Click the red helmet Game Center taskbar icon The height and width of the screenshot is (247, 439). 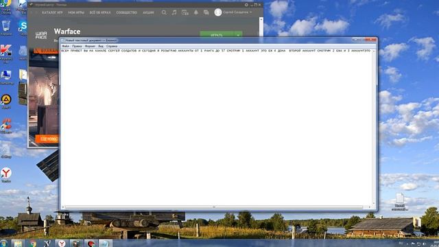point(91,244)
